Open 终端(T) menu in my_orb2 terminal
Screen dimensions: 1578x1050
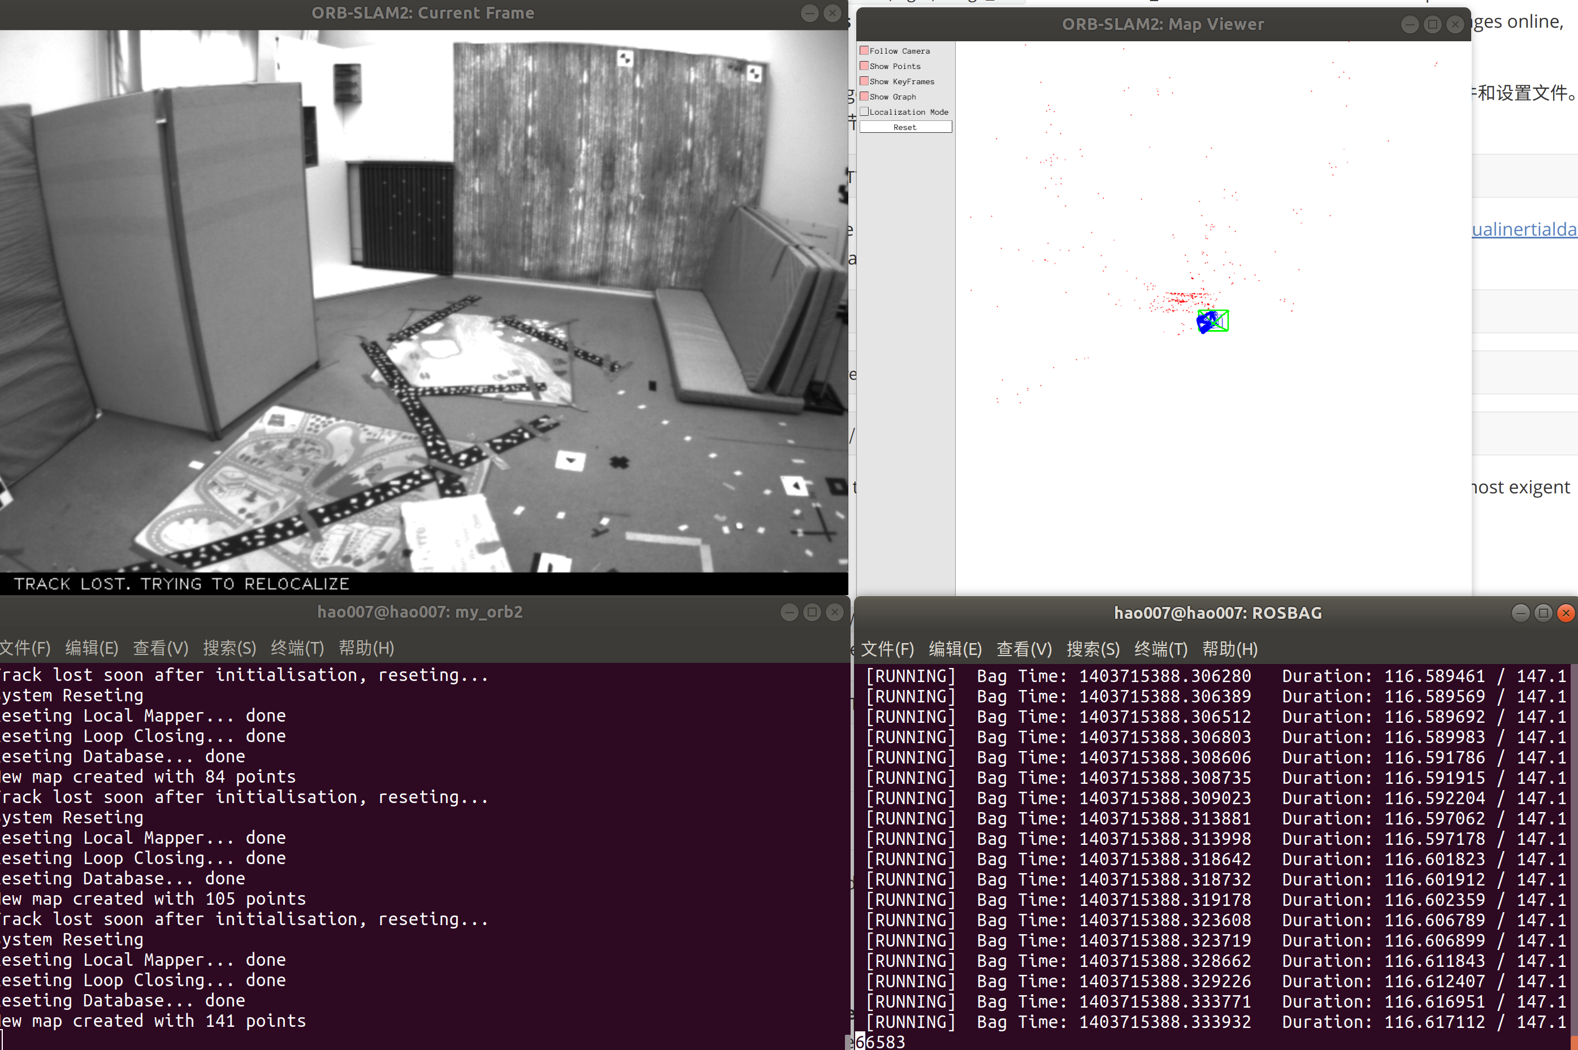(297, 648)
